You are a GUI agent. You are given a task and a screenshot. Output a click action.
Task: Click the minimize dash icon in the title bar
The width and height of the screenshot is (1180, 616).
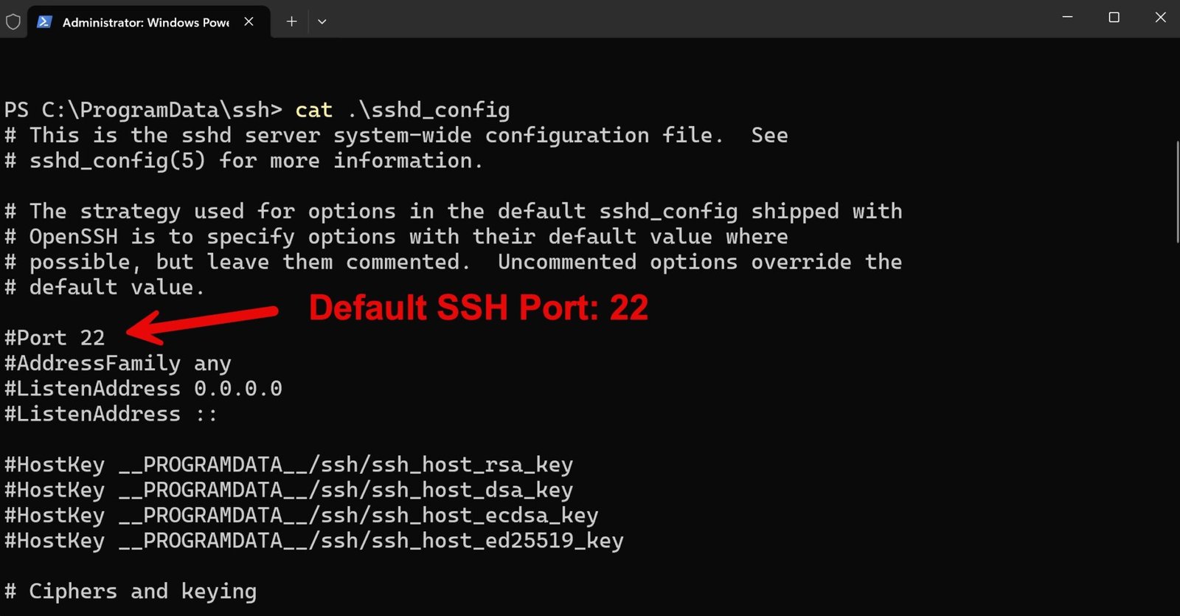[1067, 17]
